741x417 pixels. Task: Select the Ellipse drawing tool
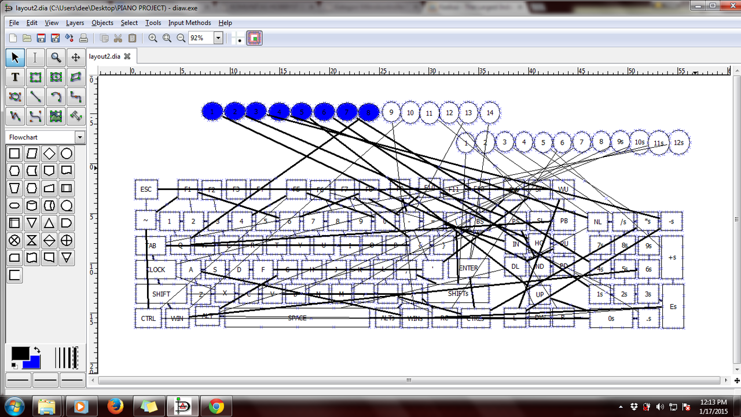[x=56, y=77]
